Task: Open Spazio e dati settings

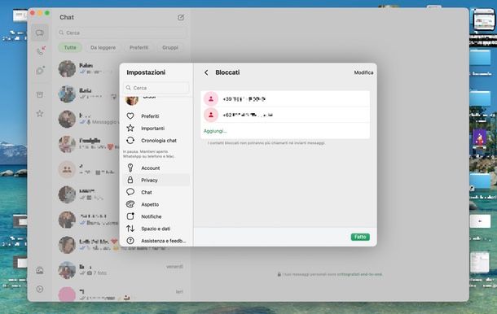Action: 156,229
